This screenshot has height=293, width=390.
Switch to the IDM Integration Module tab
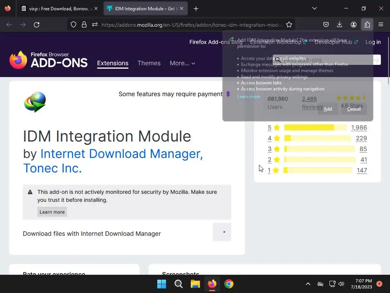pos(145,9)
